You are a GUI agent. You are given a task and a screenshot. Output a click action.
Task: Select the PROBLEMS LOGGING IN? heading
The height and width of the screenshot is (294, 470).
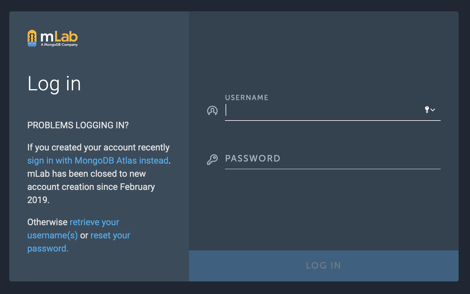[78, 125]
